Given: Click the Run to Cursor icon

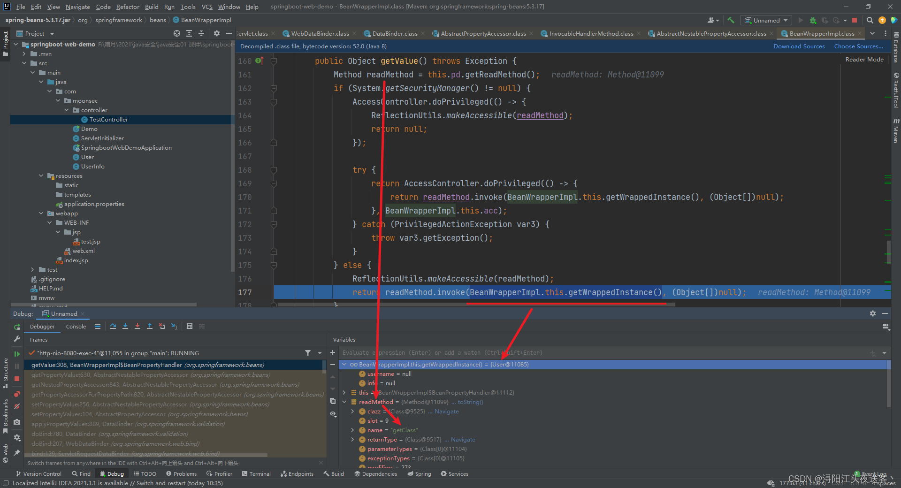Looking at the screenshot, I should 174,326.
